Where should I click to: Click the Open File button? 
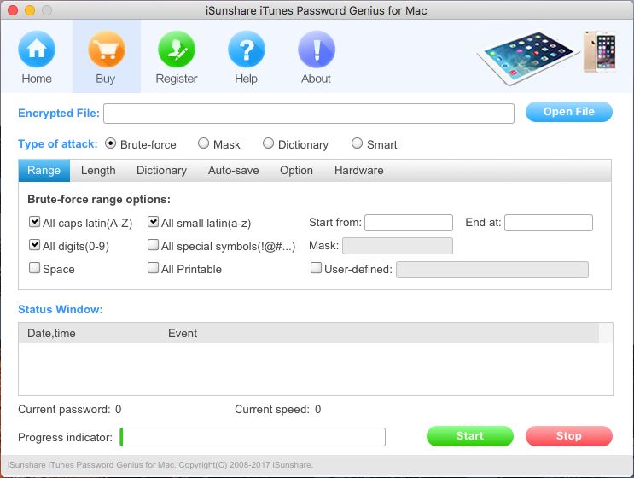tap(569, 112)
